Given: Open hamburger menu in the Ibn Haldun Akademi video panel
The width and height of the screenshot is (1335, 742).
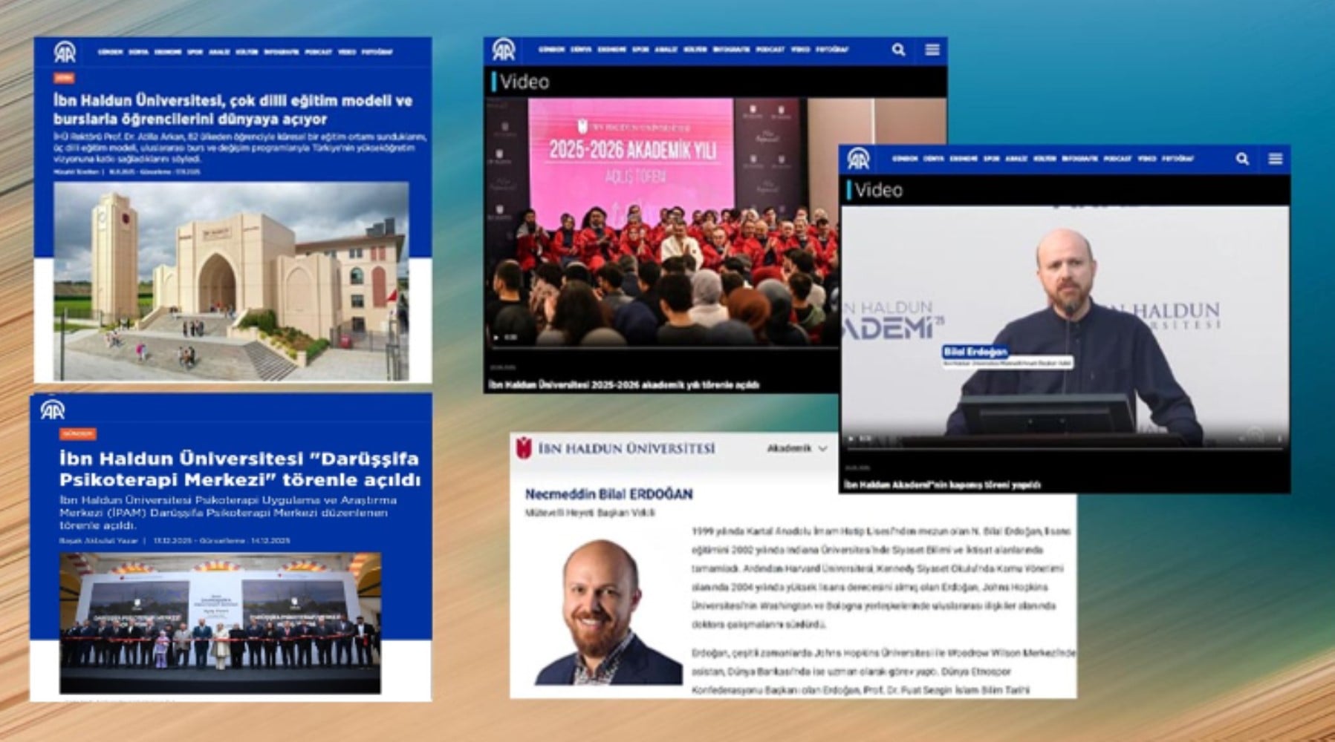Looking at the screenshot, I should (x=1276, y=159).
